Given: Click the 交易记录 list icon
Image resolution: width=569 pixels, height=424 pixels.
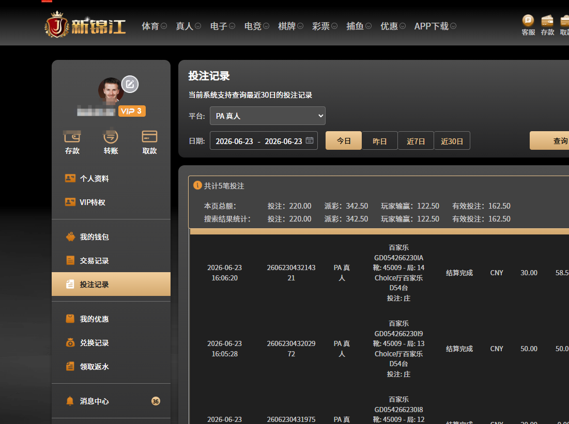Looking at the screenshot, I should 70,260.
